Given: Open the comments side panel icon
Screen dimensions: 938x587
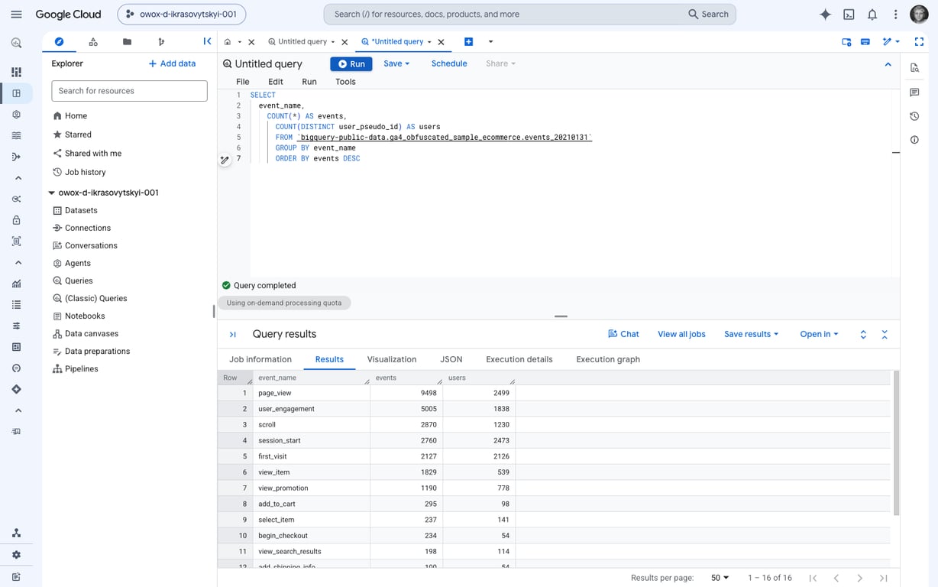Looking at the screenshot, I should pyautogui.click(x=914, y=92).
